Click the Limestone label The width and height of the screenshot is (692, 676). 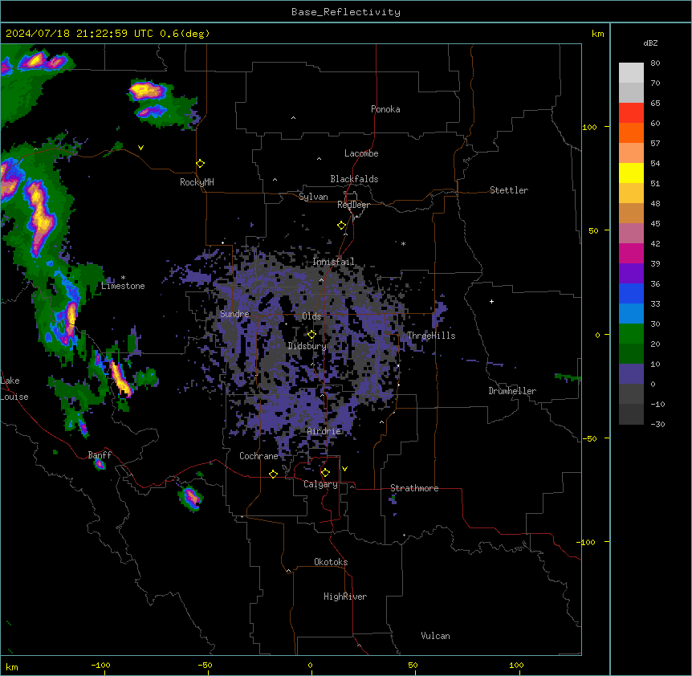pyautogui.click(x=123, y=286)
